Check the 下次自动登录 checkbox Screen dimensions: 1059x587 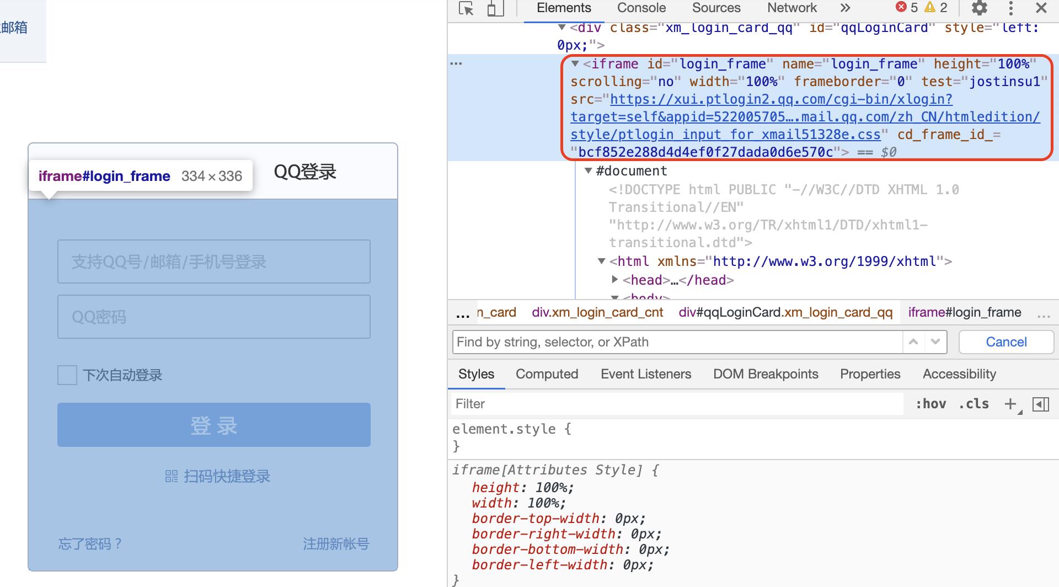67,375
